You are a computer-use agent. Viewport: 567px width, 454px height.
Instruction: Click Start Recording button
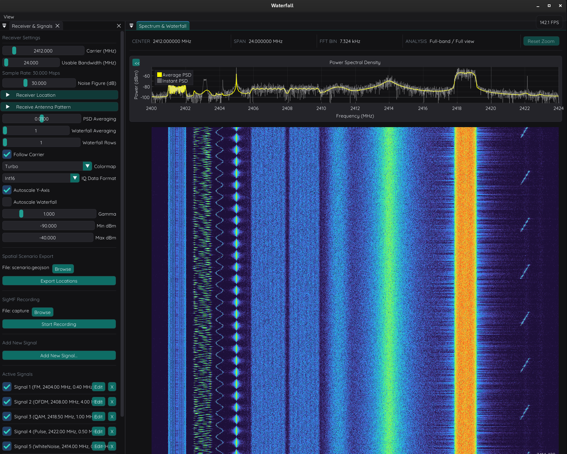59,324
